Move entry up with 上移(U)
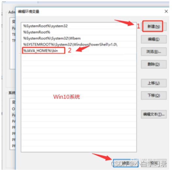172x170 pixels. [154, 83]
